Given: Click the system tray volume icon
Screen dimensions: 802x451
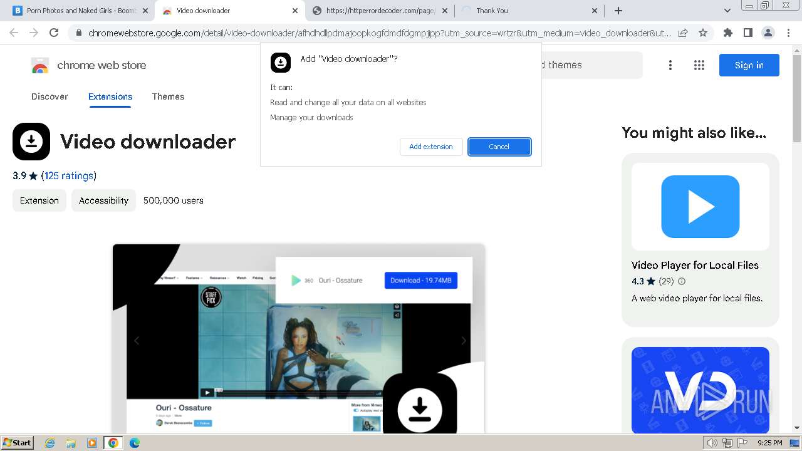Looking at the screenshot, I should pos(712,443).
